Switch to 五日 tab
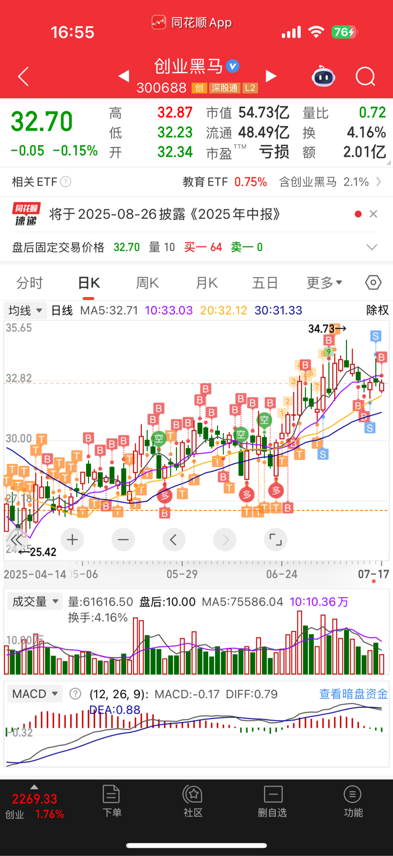 tap(265, 283)
